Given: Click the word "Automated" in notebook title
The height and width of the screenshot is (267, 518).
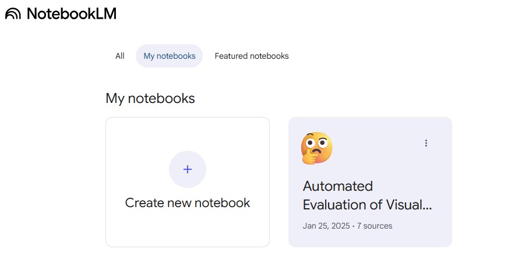Looking at the screenshot, I should [337, 186].
